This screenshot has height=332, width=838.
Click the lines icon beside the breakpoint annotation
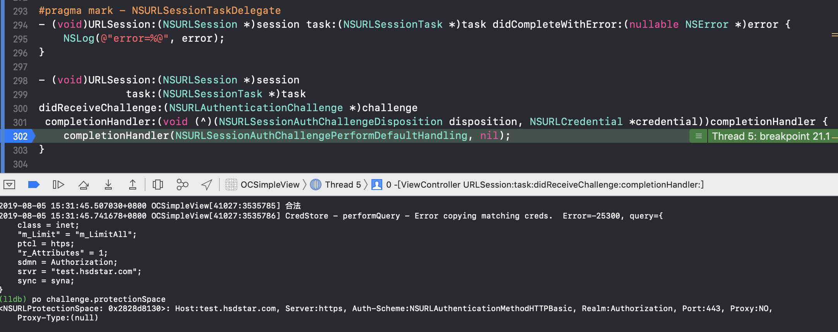point(698,136)
